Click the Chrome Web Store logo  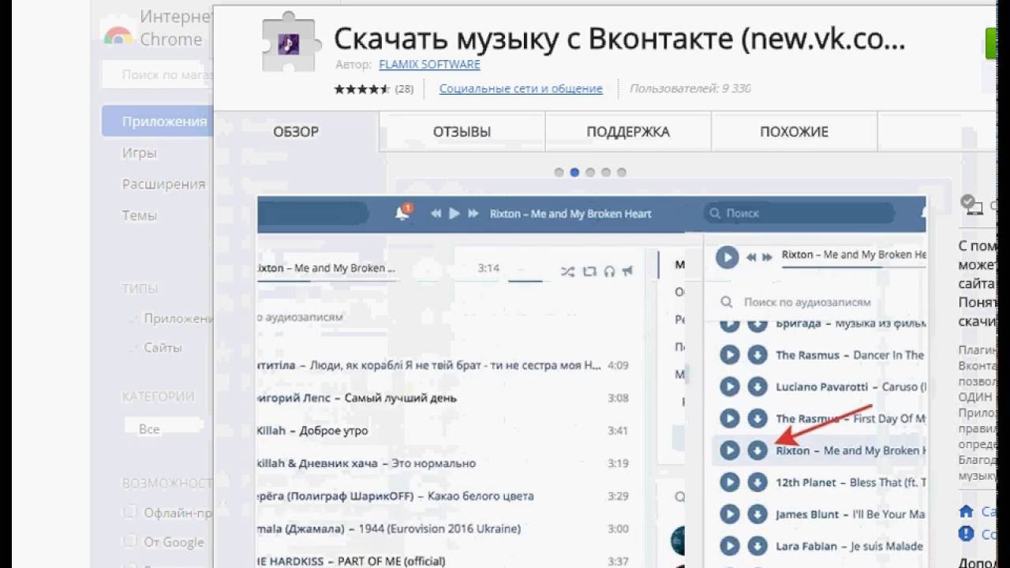coord(118,35)
